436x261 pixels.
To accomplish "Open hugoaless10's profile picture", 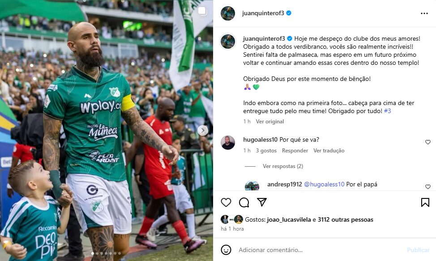I will coord(228,143).
